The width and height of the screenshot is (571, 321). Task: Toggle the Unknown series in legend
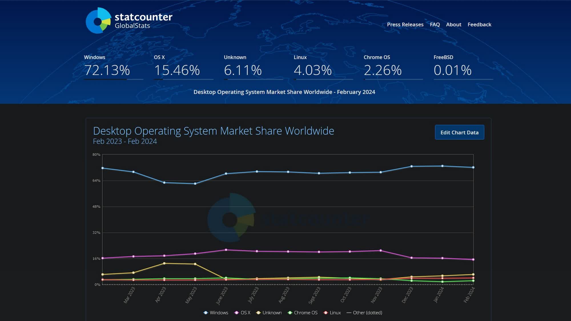click(x=269, y=313)
